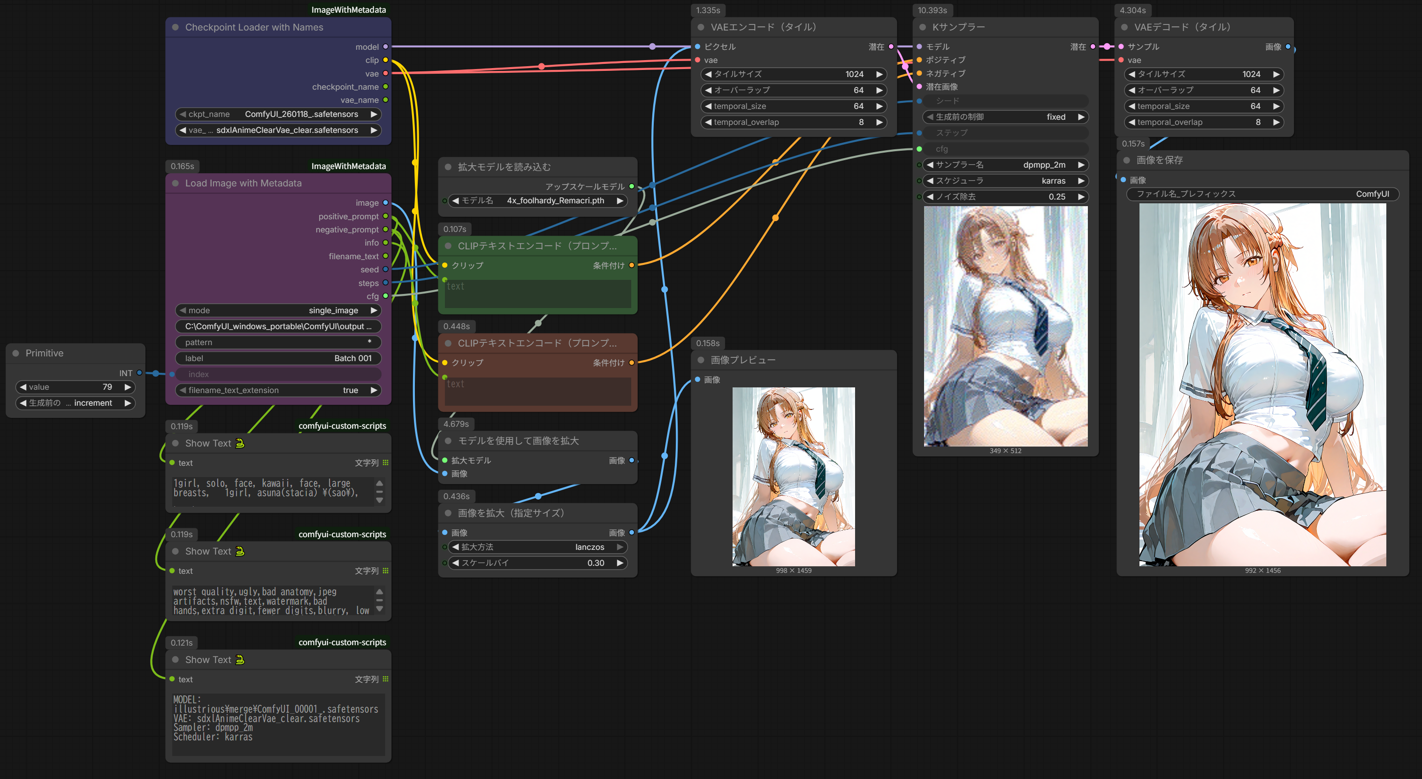Screen dimensions: 1422x779
Task: Open the upscale model name dropdown 4x_foolhardy_Remacri.pth
Action: click(538, 201)
